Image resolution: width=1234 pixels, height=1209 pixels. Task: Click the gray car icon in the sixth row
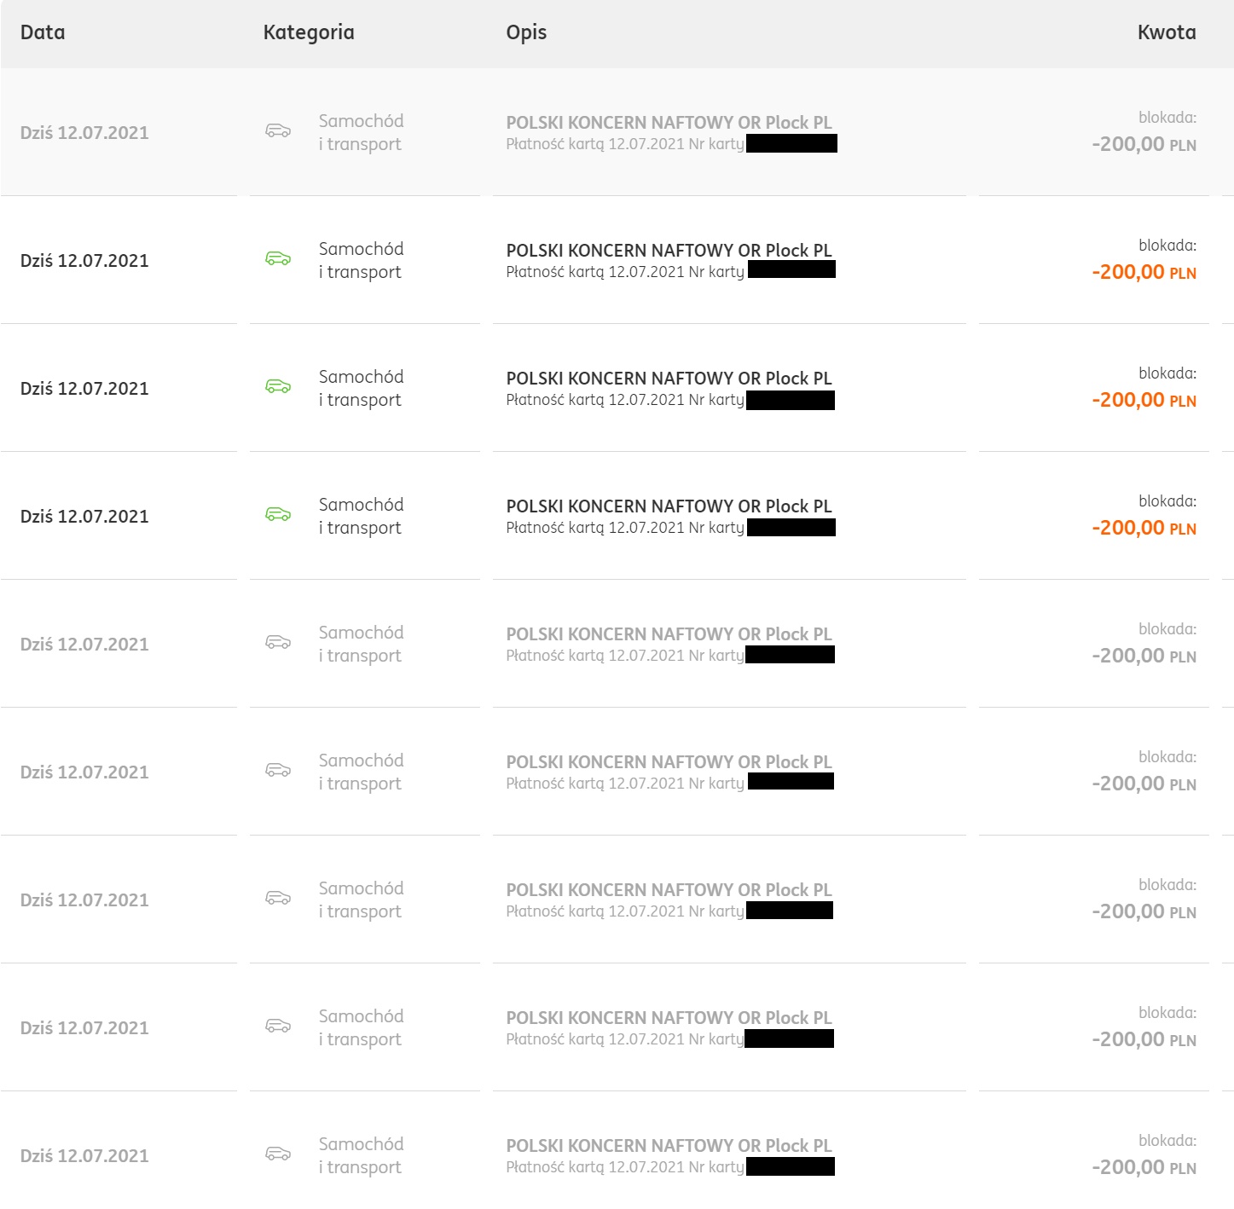click(278, 770)
